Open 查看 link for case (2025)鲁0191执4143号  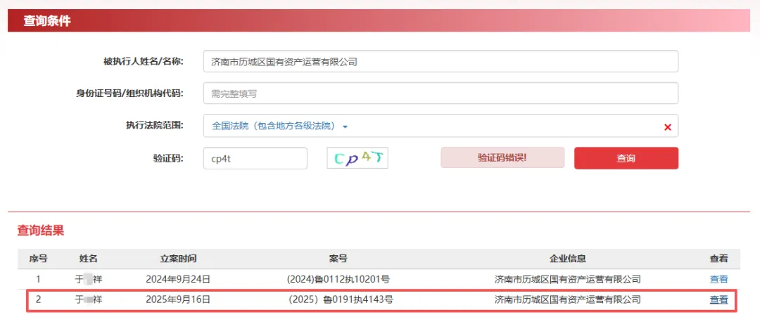pos(718,300)
